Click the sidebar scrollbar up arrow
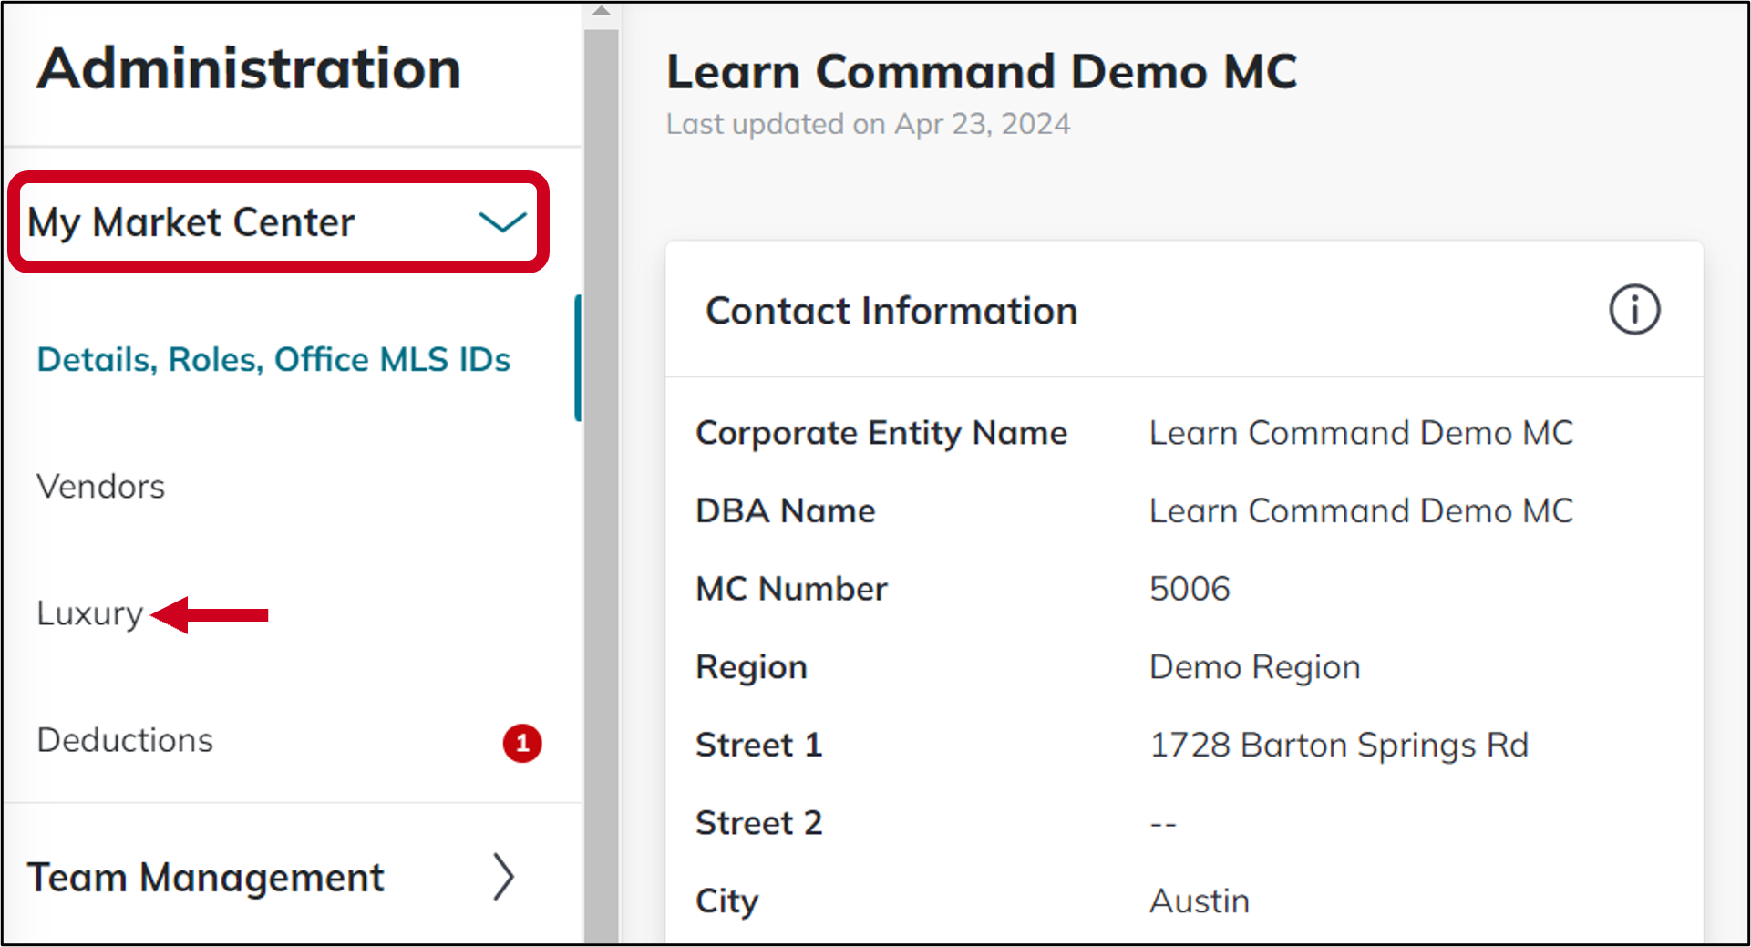This screenshot has height=947, width=1751. click(601, 12)
